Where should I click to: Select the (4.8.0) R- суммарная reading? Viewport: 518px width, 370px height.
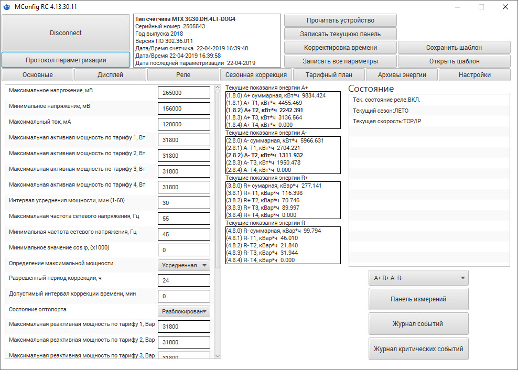click(x=274, y=231)
